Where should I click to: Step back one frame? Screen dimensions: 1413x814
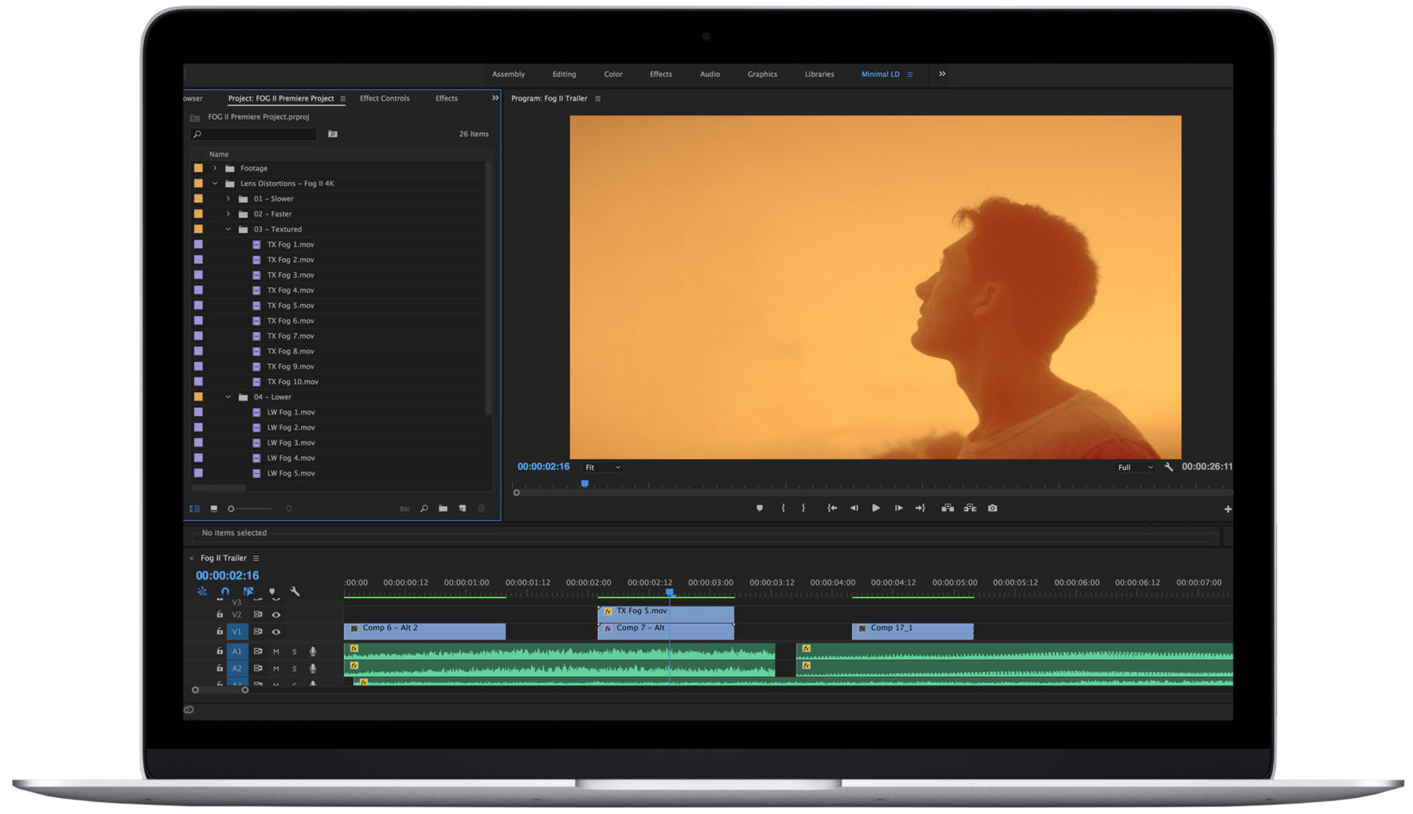(854, 508)
